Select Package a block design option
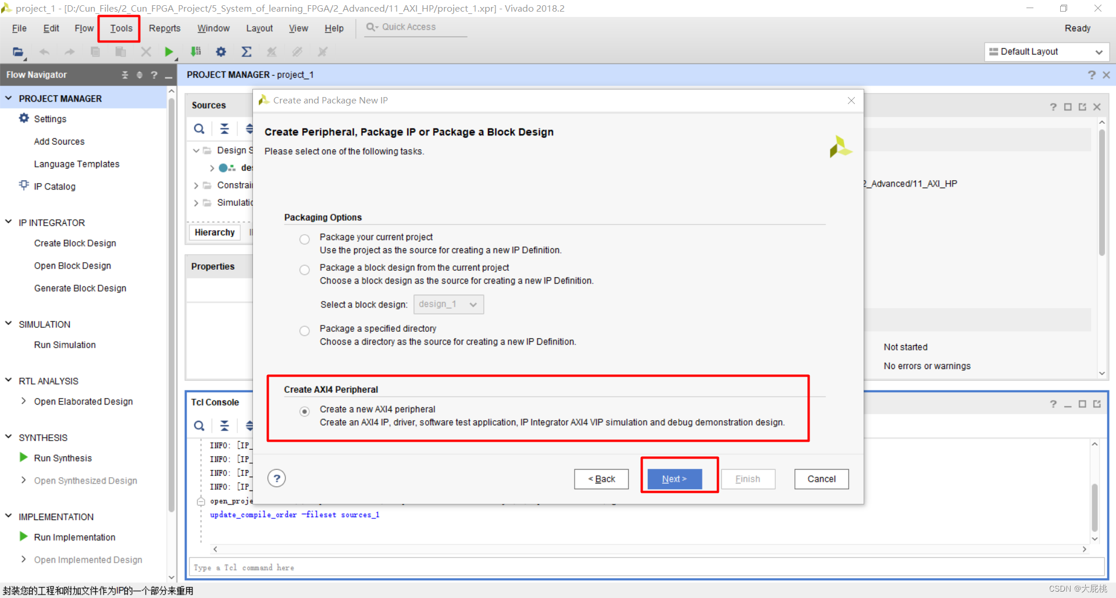This screenshot has height=598, width=1116. coord(305,270)
